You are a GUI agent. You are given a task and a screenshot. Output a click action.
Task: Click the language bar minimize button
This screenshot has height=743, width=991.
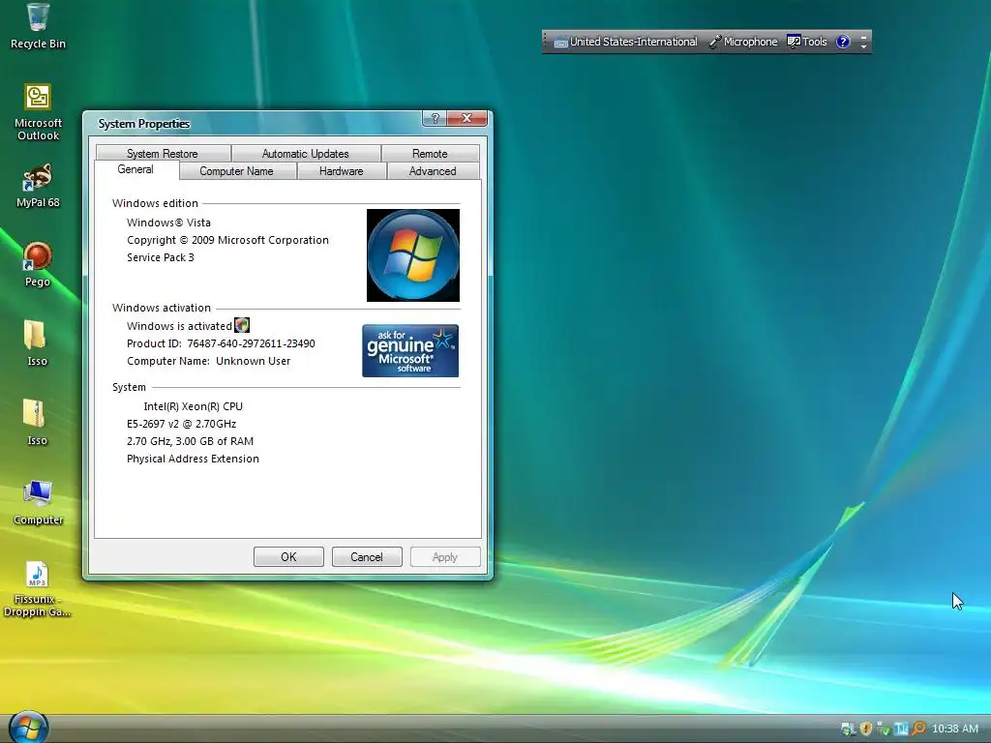tap(863, 37)
